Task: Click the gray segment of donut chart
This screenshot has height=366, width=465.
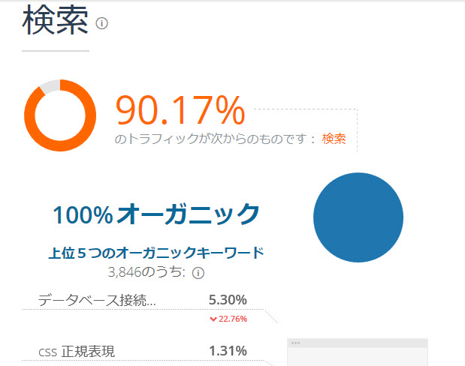Action: tap(50, 85)
